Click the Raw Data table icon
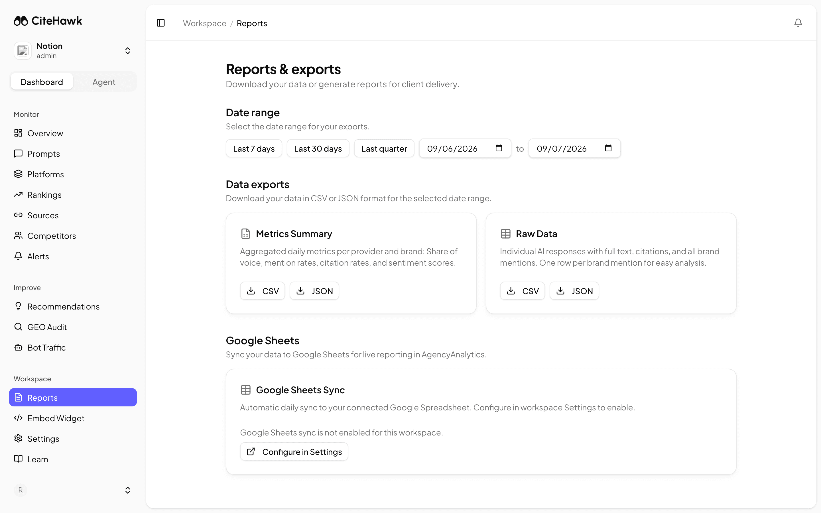This screenshot has width=821, height=513. pyautogui.click(x=505, y=234)
